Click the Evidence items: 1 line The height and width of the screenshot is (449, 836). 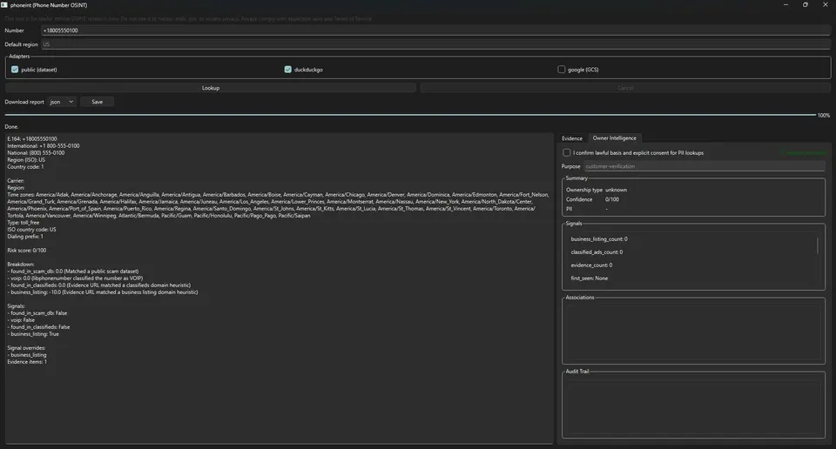coord(27,362)
